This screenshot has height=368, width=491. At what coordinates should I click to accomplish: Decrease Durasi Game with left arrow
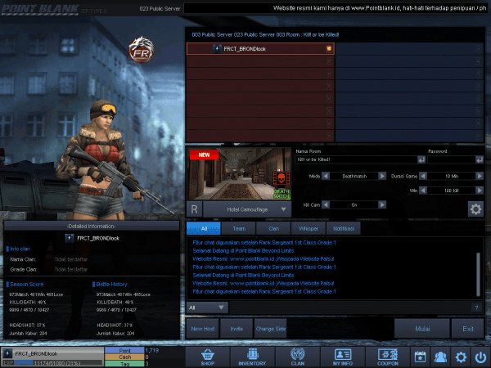click(423, 176)
